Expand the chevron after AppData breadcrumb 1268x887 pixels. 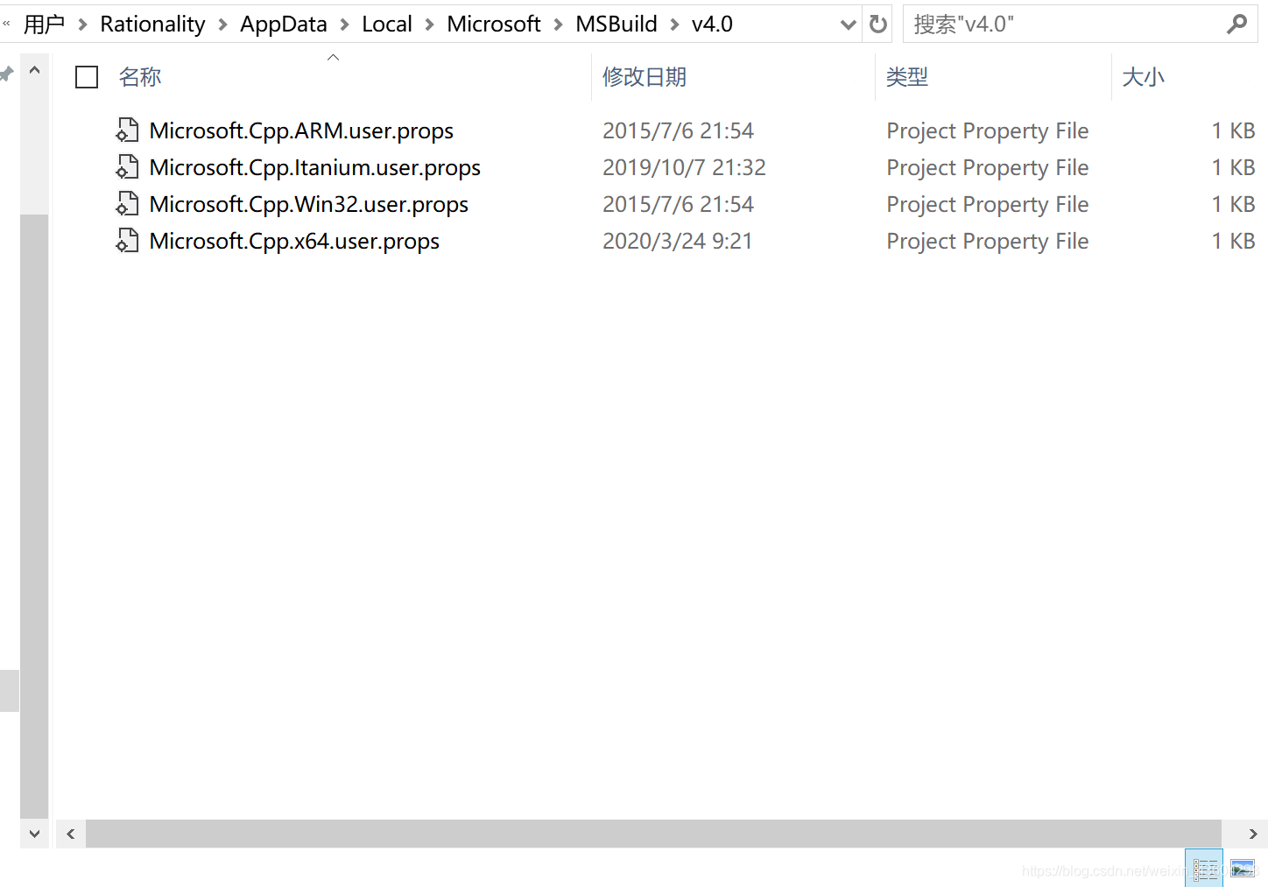pos(344,25)
